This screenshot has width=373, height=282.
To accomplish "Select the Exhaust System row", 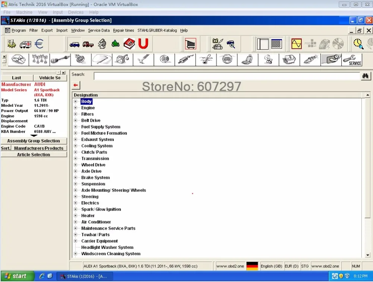I will (97, 140).
